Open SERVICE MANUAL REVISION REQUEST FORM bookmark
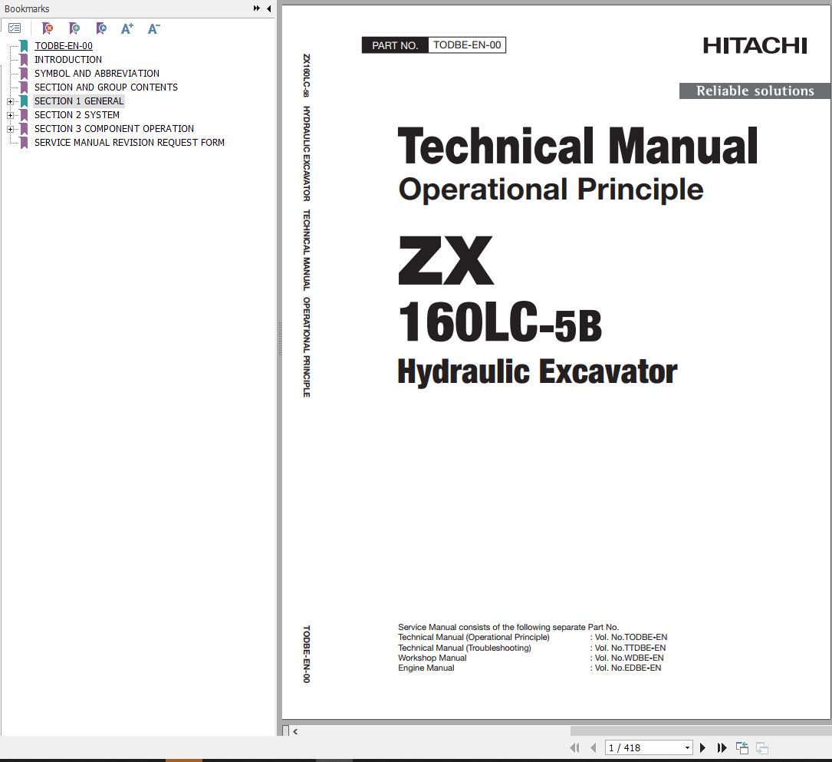The width and height of the screenshot is (832, 762). coord(130,142)
